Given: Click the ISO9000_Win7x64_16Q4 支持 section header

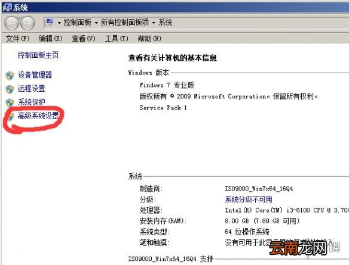Looking at the screenshot, I should [170, 259].
